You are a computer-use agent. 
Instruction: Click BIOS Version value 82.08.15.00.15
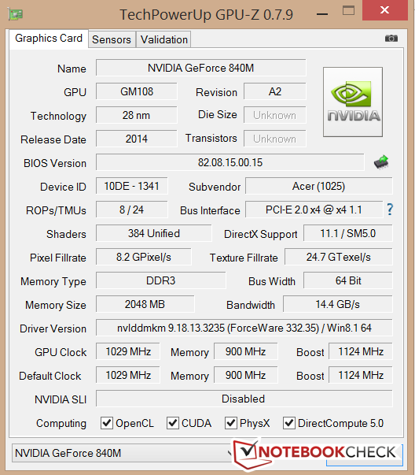pos(230,162)
